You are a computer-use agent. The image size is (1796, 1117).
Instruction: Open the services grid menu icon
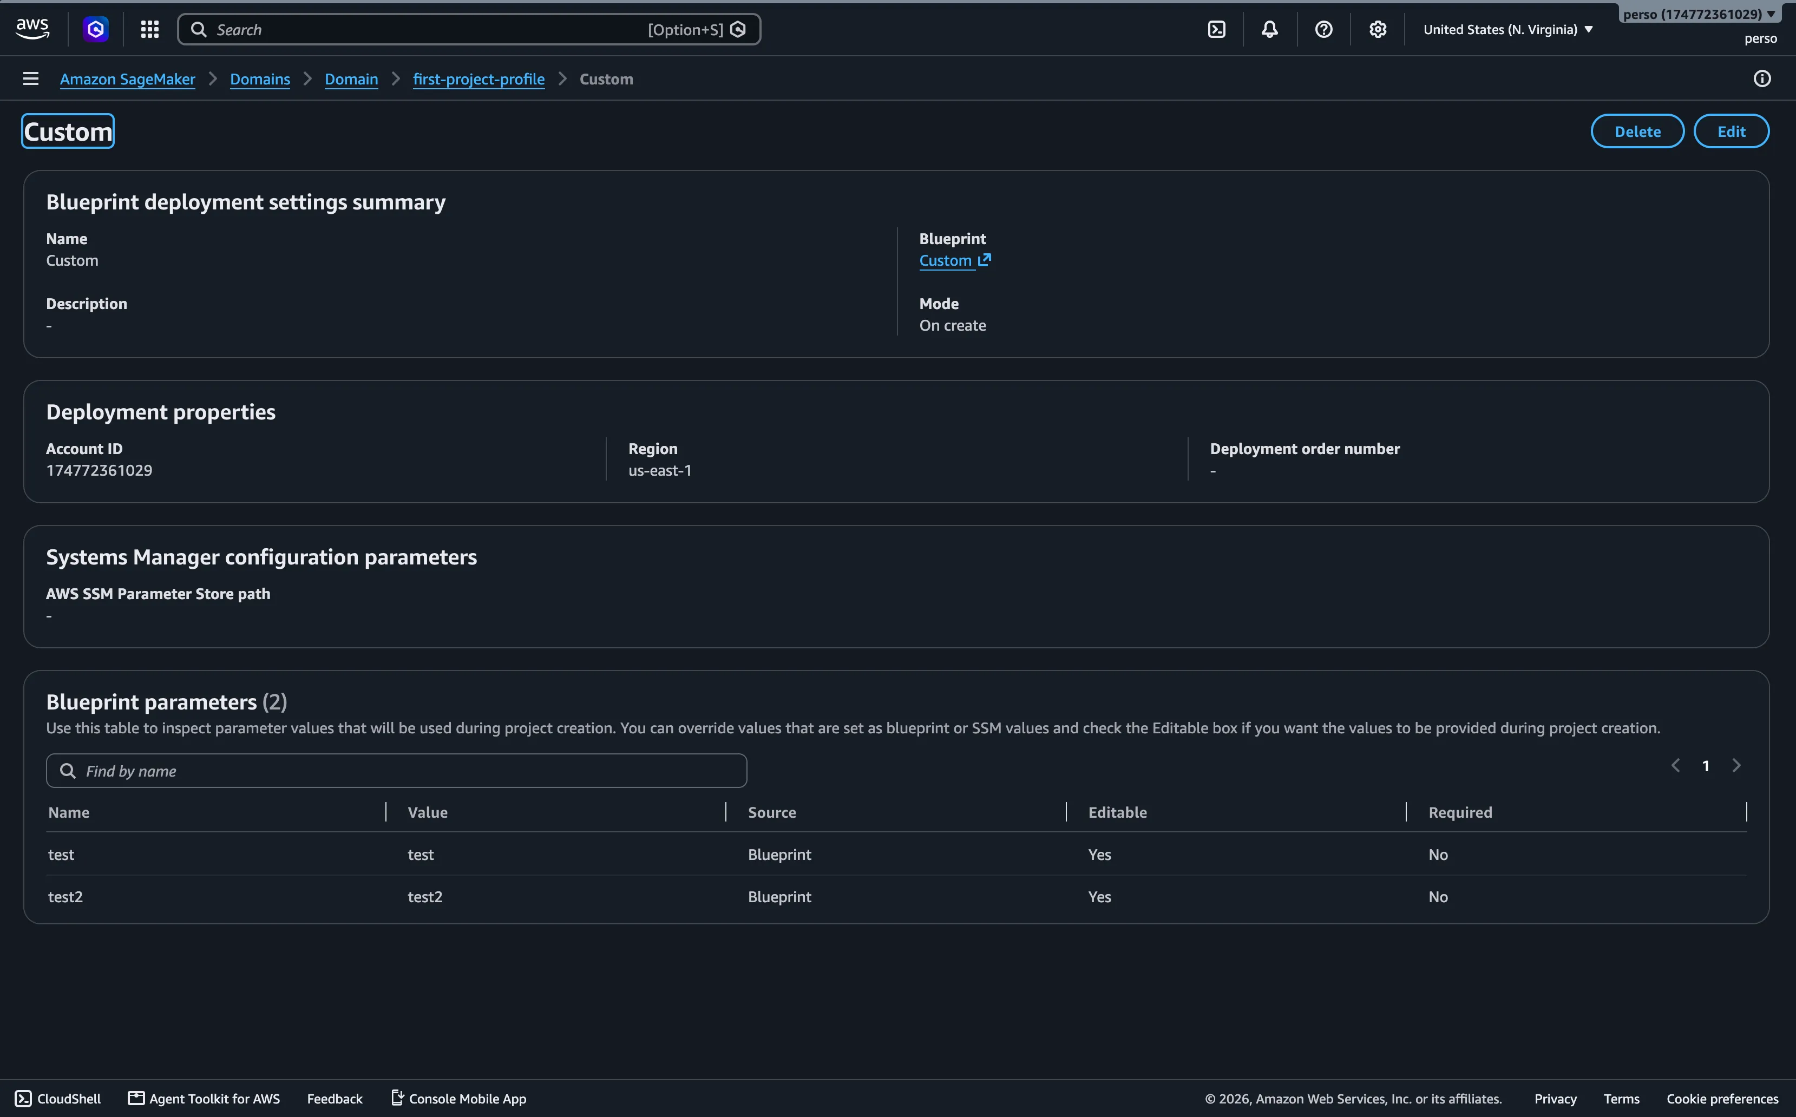150,29
